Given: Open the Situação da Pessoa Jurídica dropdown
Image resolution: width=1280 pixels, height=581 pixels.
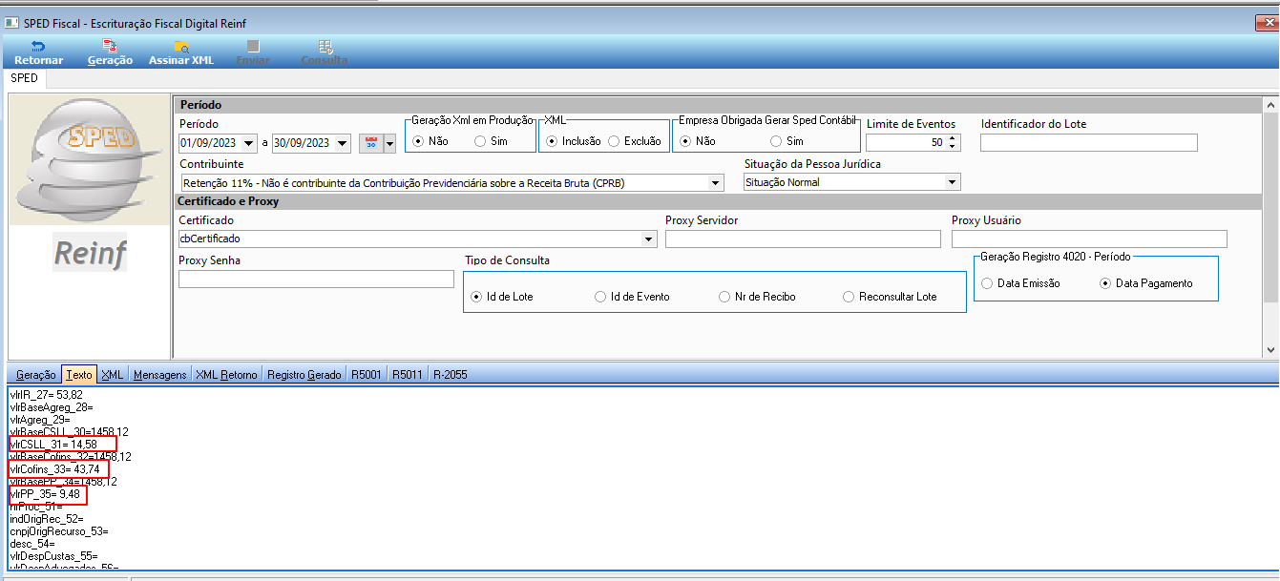Looking at the screenshot, I should pos(952,182).
